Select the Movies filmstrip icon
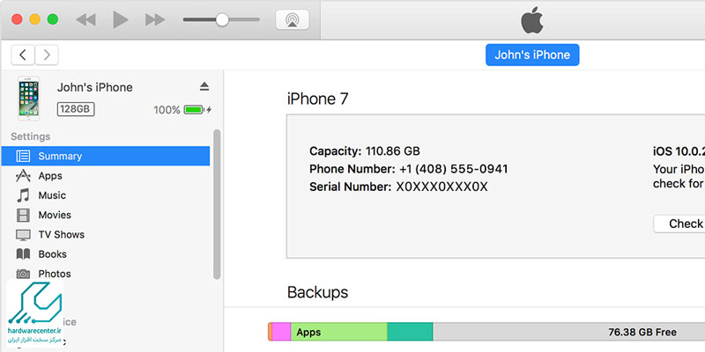This screenshot has height=352, width=705. point(23,215)
